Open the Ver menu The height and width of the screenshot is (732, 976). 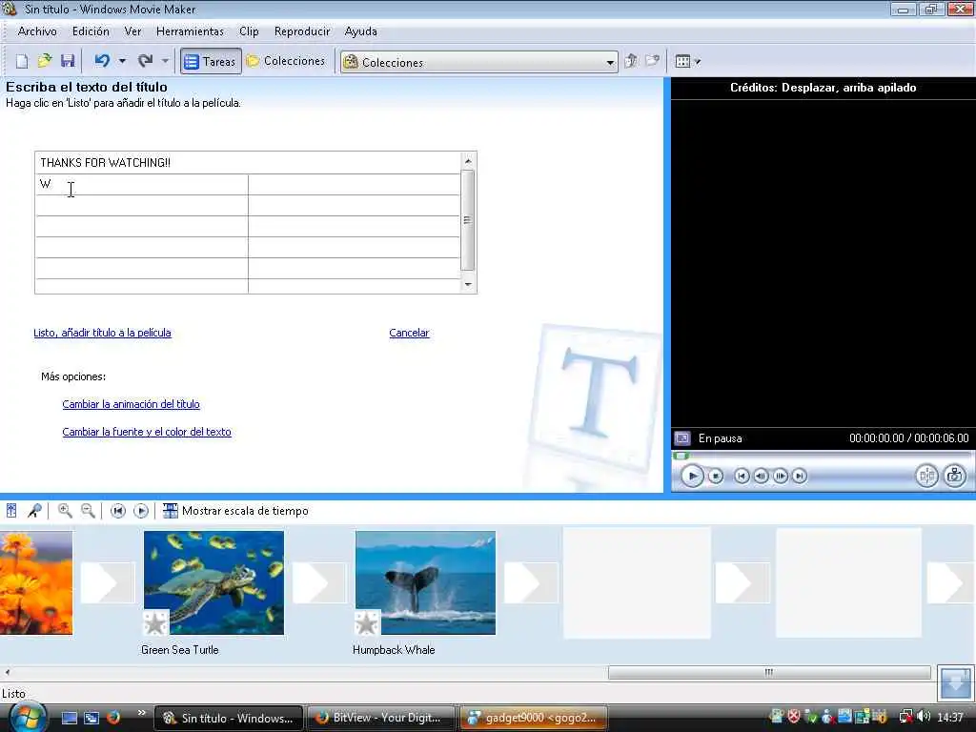[x=132, y=31]
